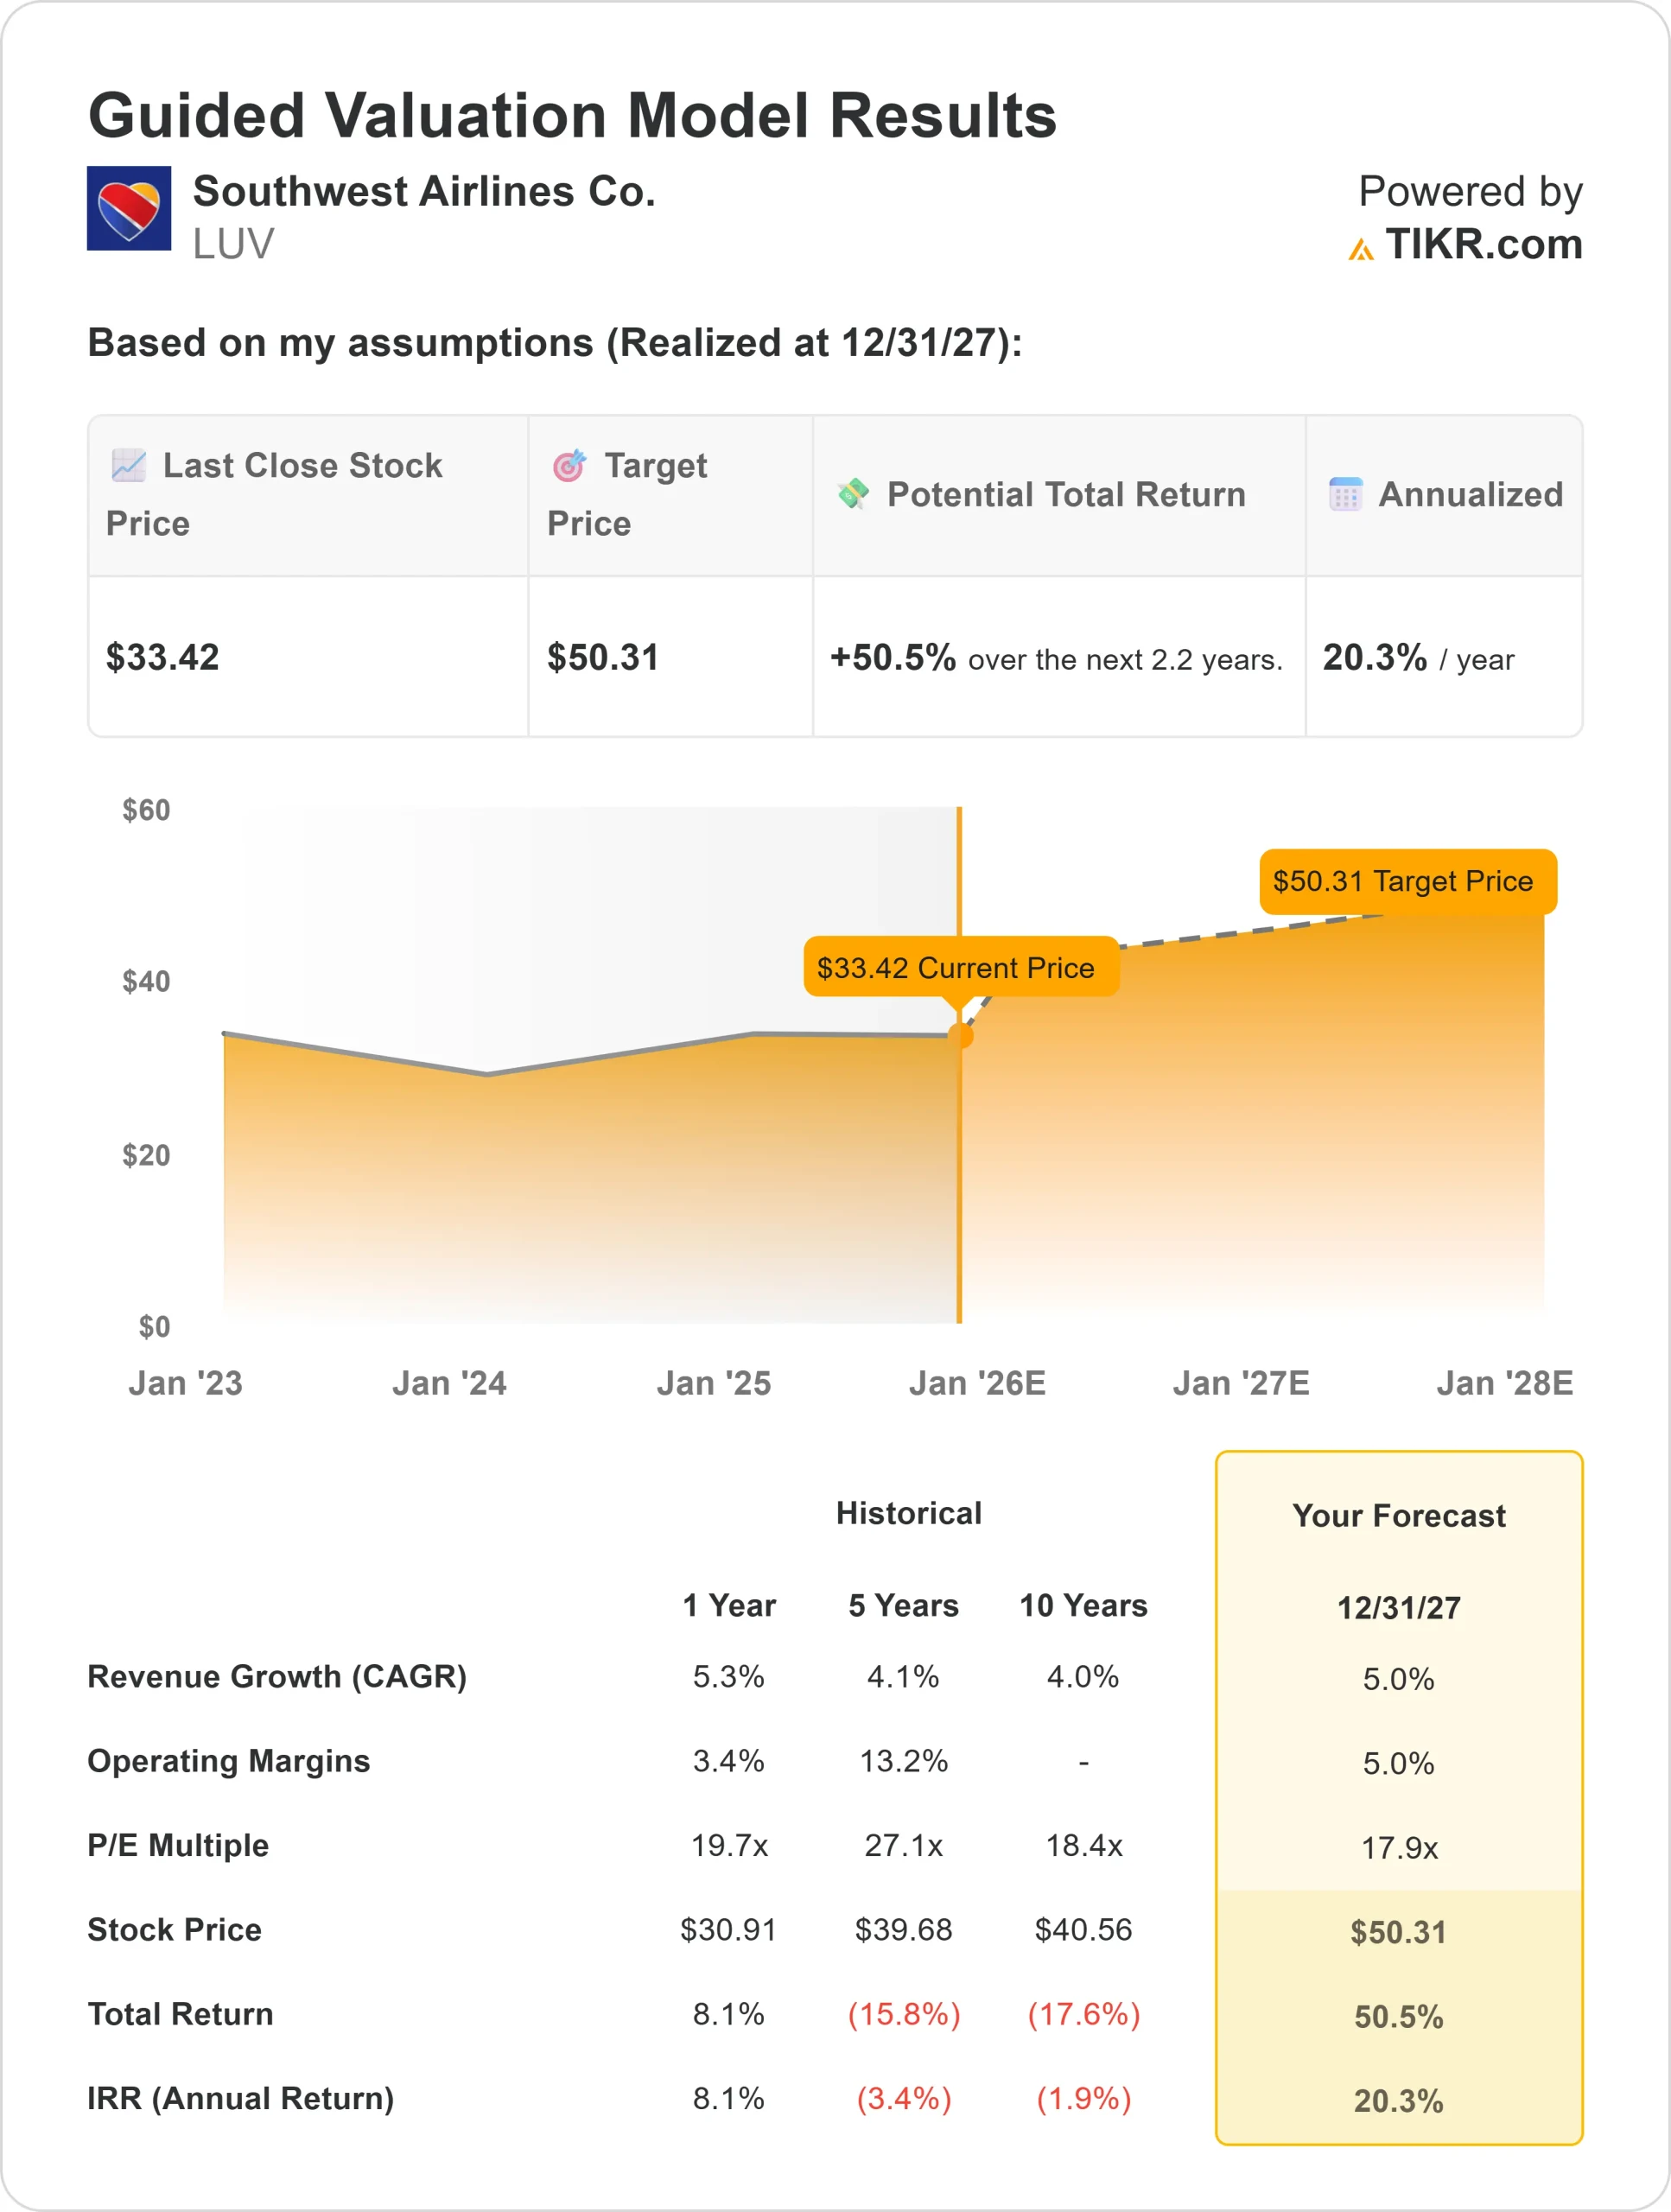
Task: Click the target bullseye icon
Action: coord(569,465)
